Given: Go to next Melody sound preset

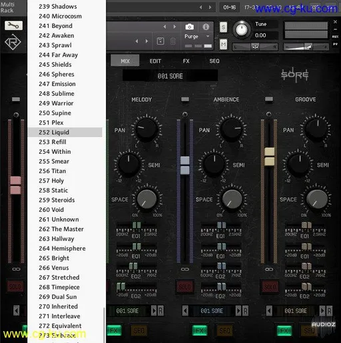Looking at the screenshot, I should tap(154, 310).
